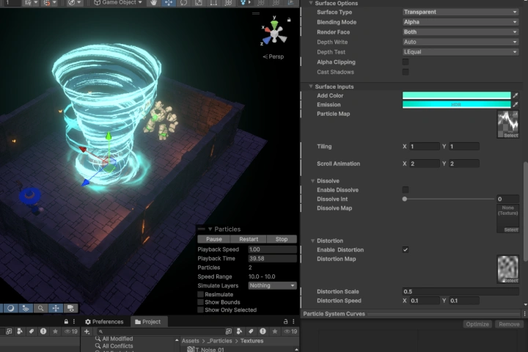The image size is (528, 352).
Task: Select the Move tool in toolbar
Action: pos(169,3)
